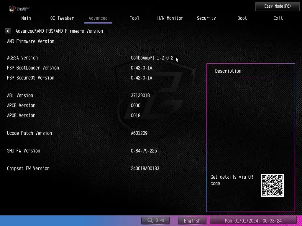Click the magnifier search (F4) button
This screenshot has height=226, width=302.
155,220
